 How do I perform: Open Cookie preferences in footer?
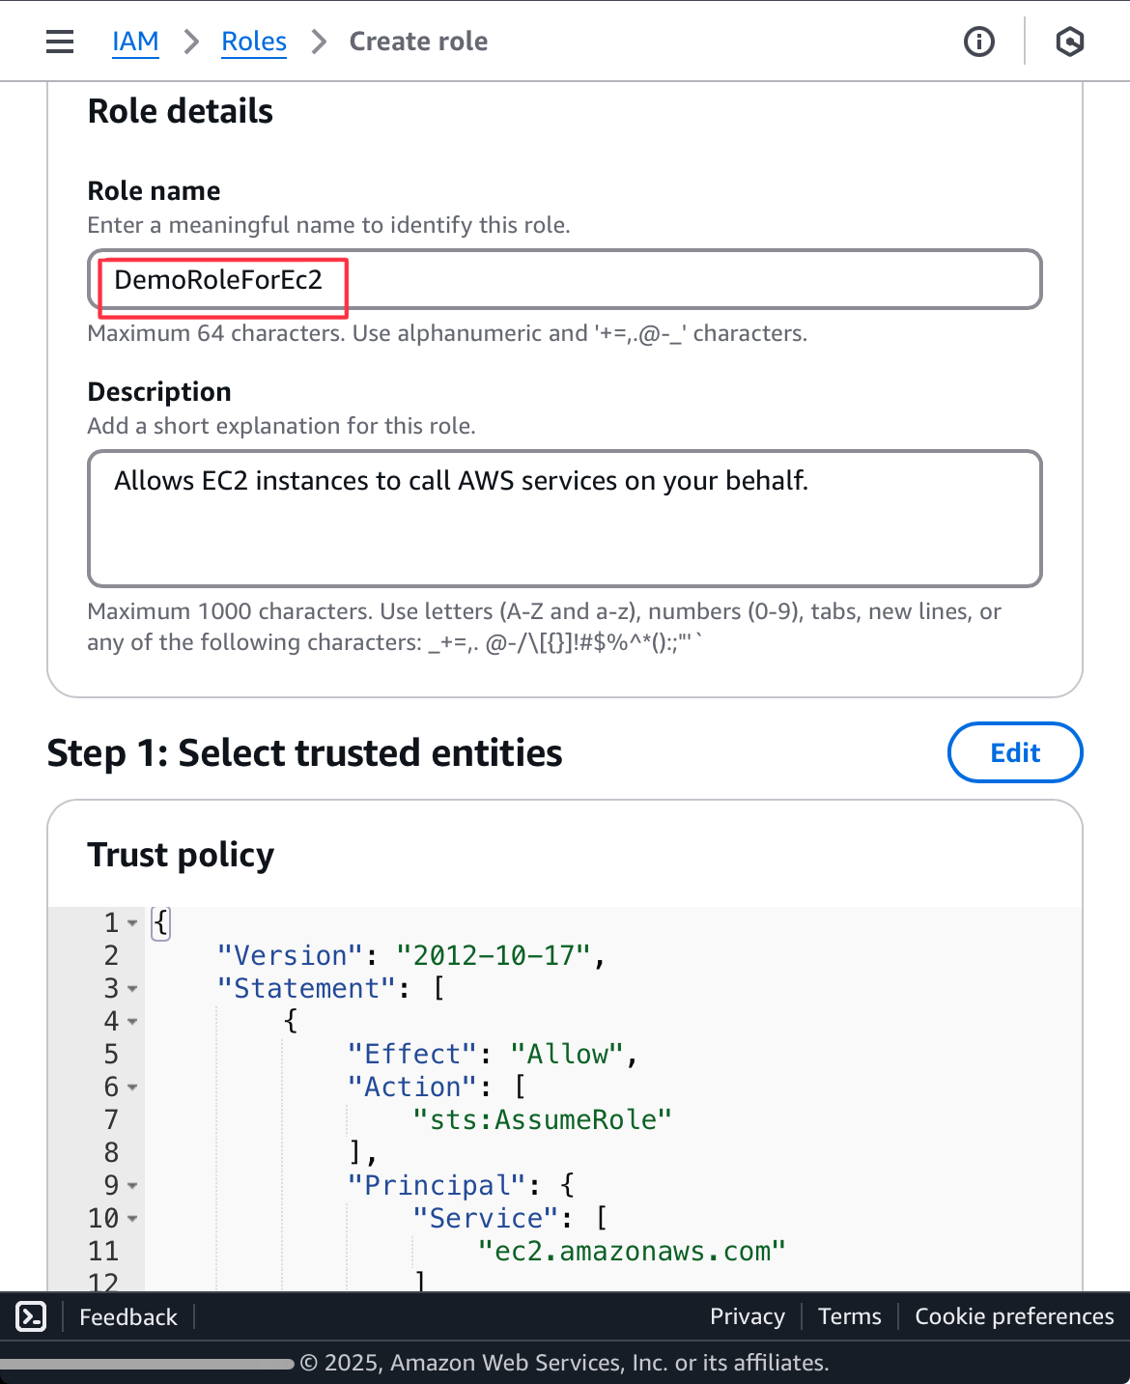point(1014,1316)
